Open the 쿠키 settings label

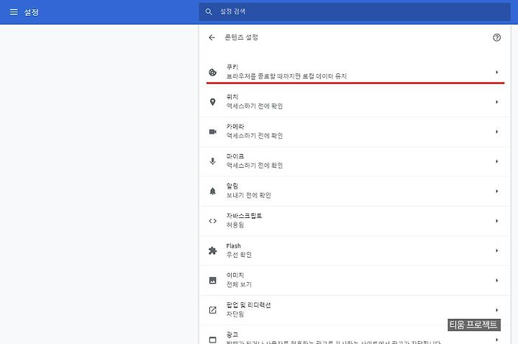click(x=232, y=67)
